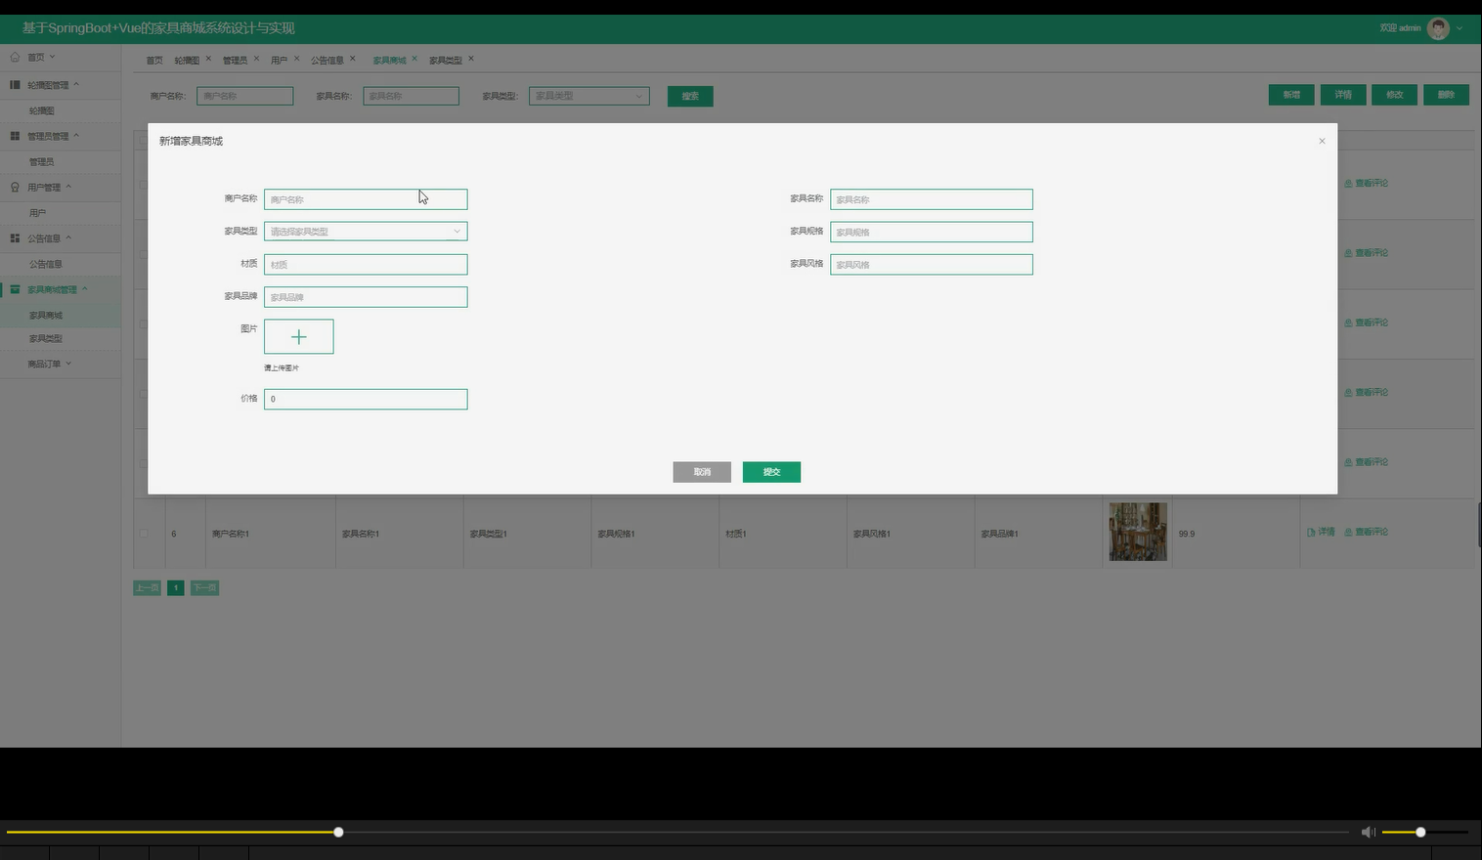Collapse the 管理员管理 sidebar group chevron

pos(76,135)
